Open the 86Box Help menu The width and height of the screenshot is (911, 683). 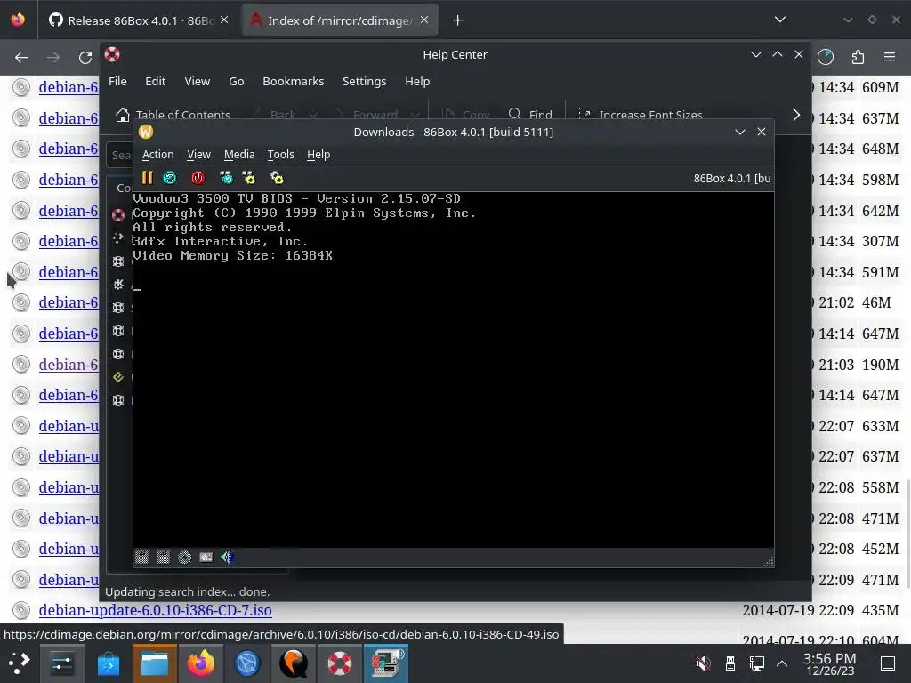click(x=318, y=155)
